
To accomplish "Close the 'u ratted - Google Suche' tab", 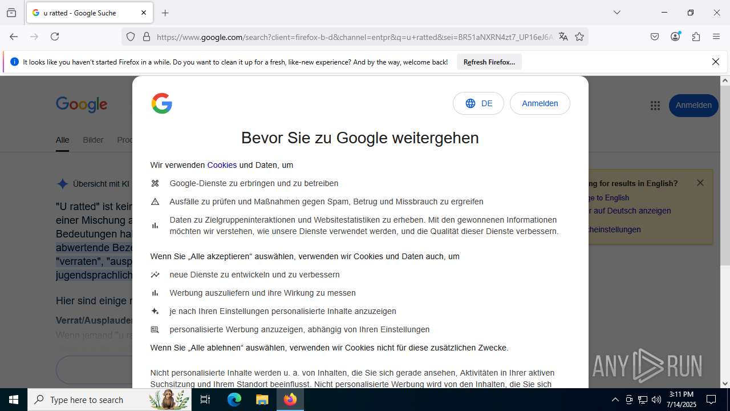I will pyautogui.click(x=144, y=13).
